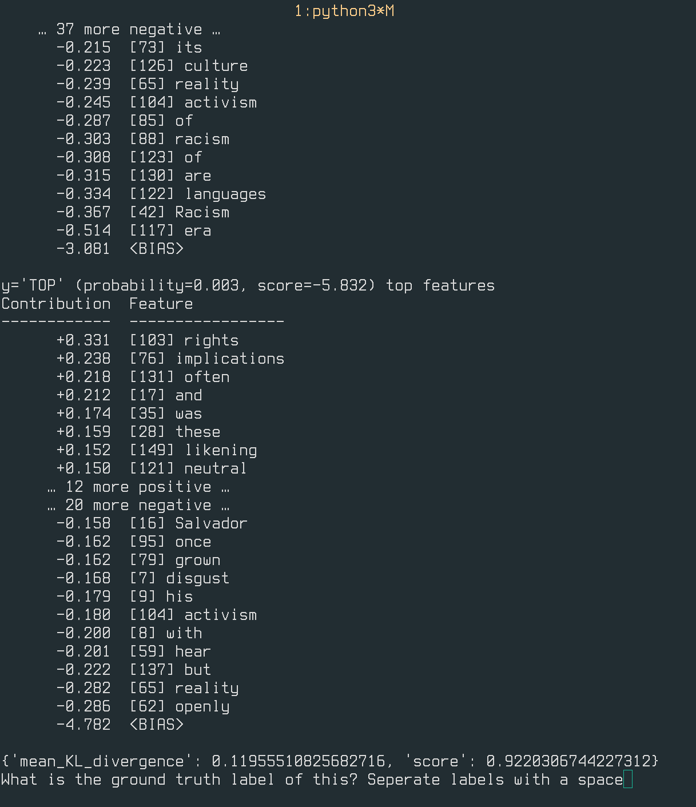Click the cursor after the label prompt

(x=628, y=780)
